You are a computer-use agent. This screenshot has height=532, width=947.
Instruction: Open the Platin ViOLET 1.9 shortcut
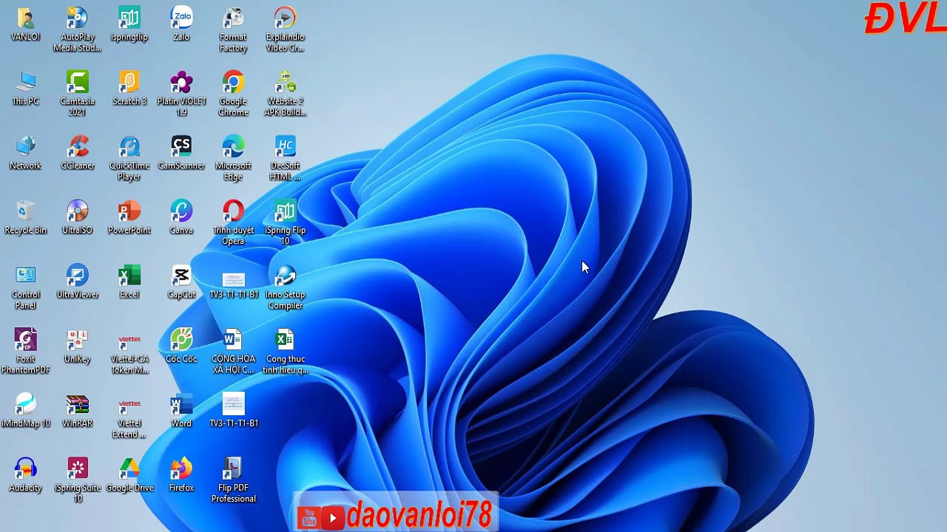coord(181,94)
